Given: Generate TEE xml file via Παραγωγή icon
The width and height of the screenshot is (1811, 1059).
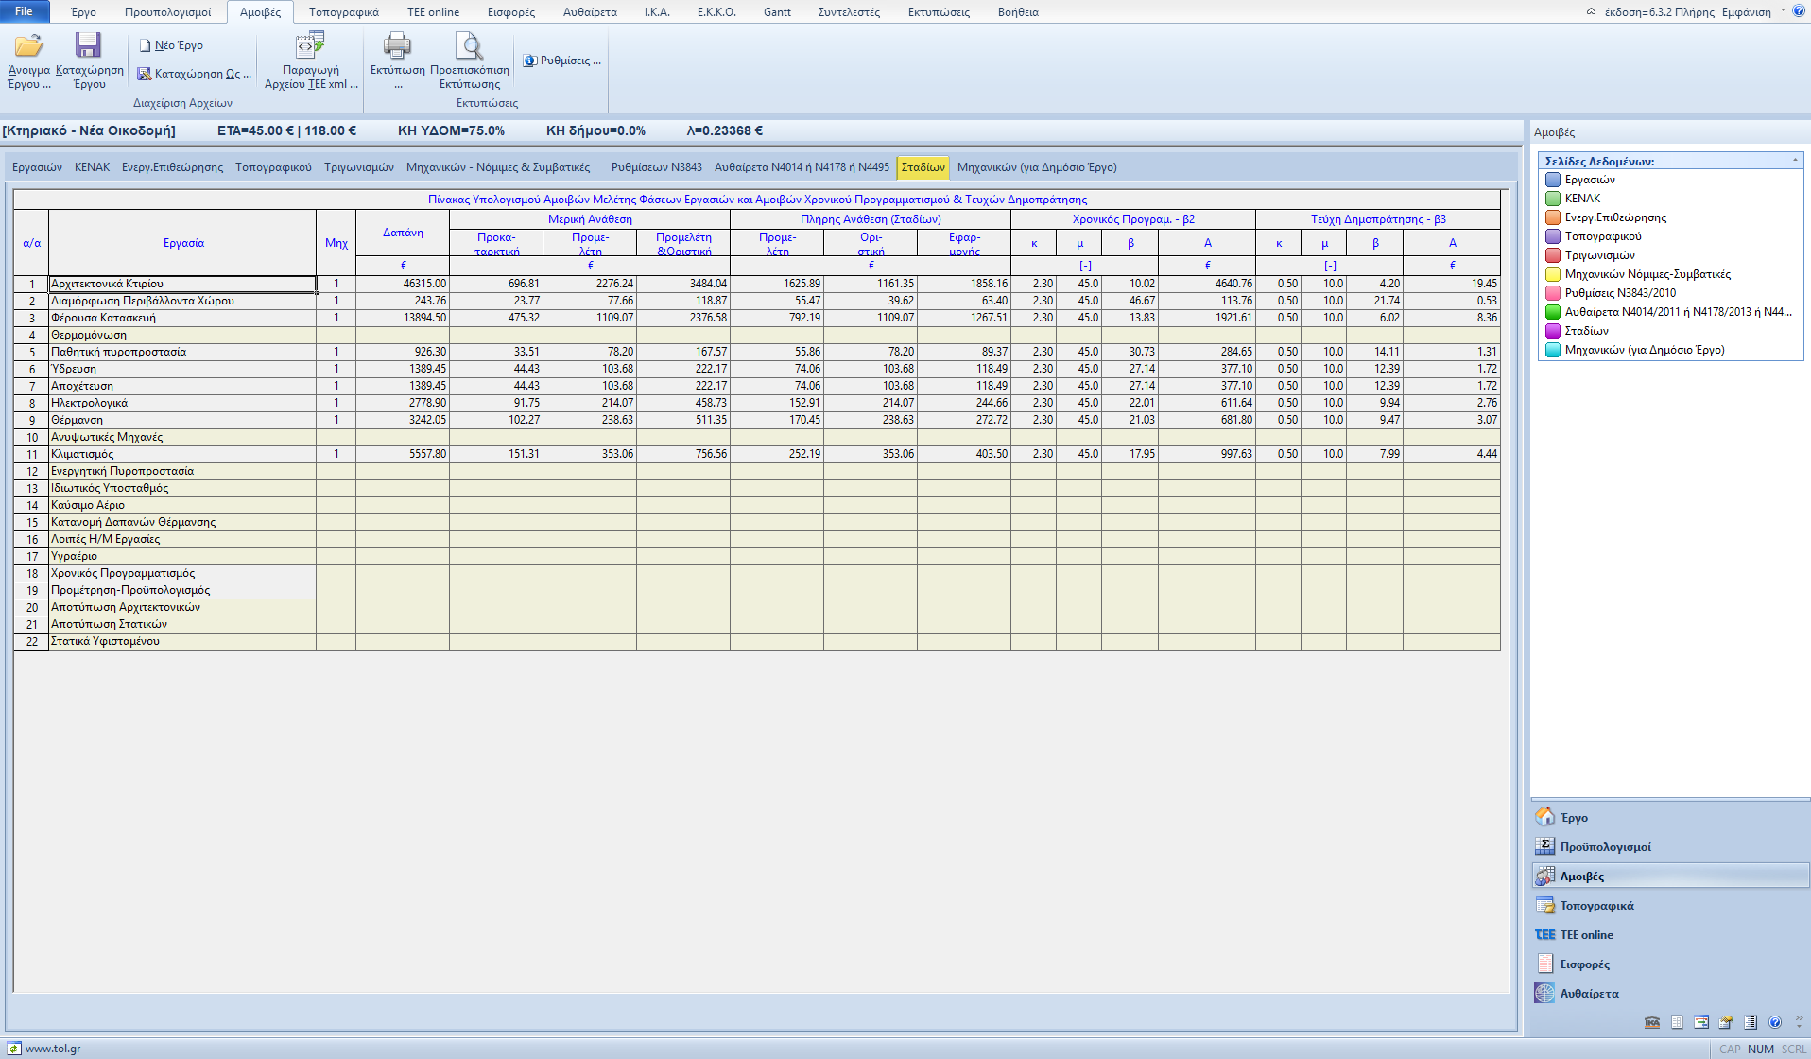Looking at the screenshot, I should pos(310,46).
